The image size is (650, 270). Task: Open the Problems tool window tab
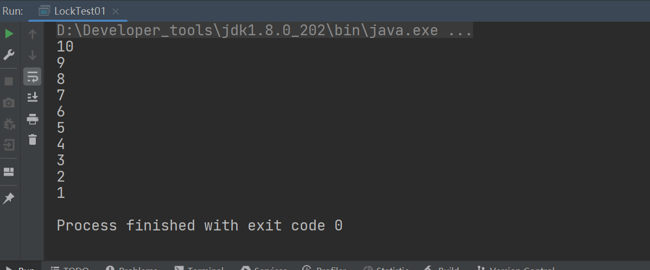(132, 267)
